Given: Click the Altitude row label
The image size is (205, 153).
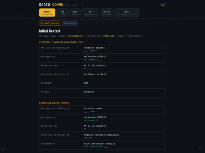Looking at the screenshot, I should [x=46, y=83].
